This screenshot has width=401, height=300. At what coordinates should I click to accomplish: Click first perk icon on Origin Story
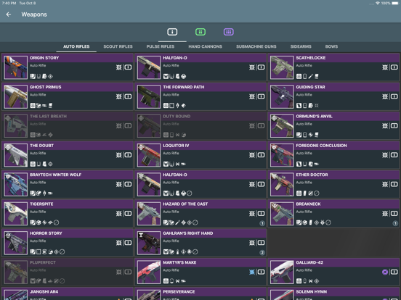(x=33, y=76)
